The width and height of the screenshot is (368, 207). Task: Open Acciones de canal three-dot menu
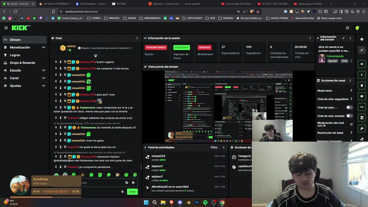[350, 80]
